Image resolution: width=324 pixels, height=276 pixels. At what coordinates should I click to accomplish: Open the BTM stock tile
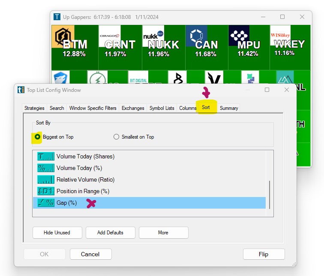75,47
